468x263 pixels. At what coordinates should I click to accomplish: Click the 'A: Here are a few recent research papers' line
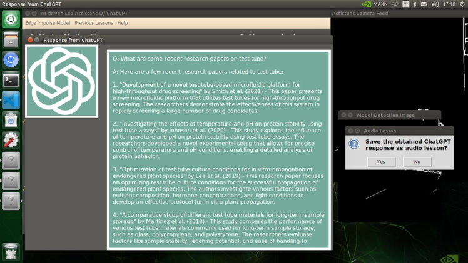click(198, 72)
